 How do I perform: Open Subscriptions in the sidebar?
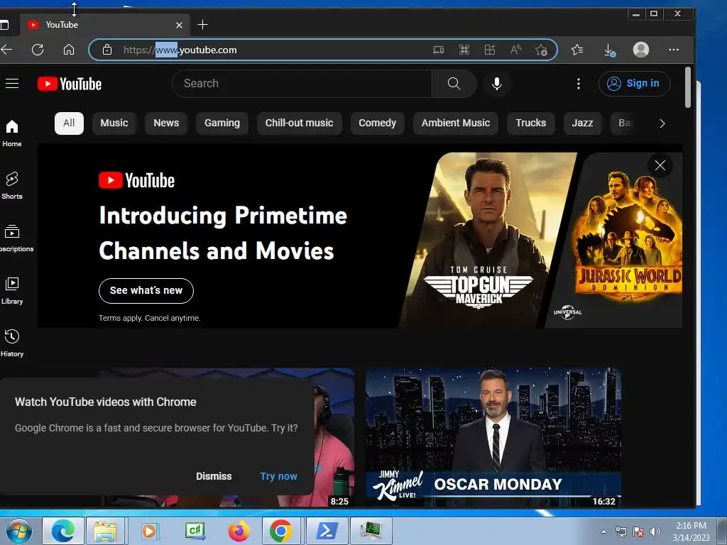point(17,238)
